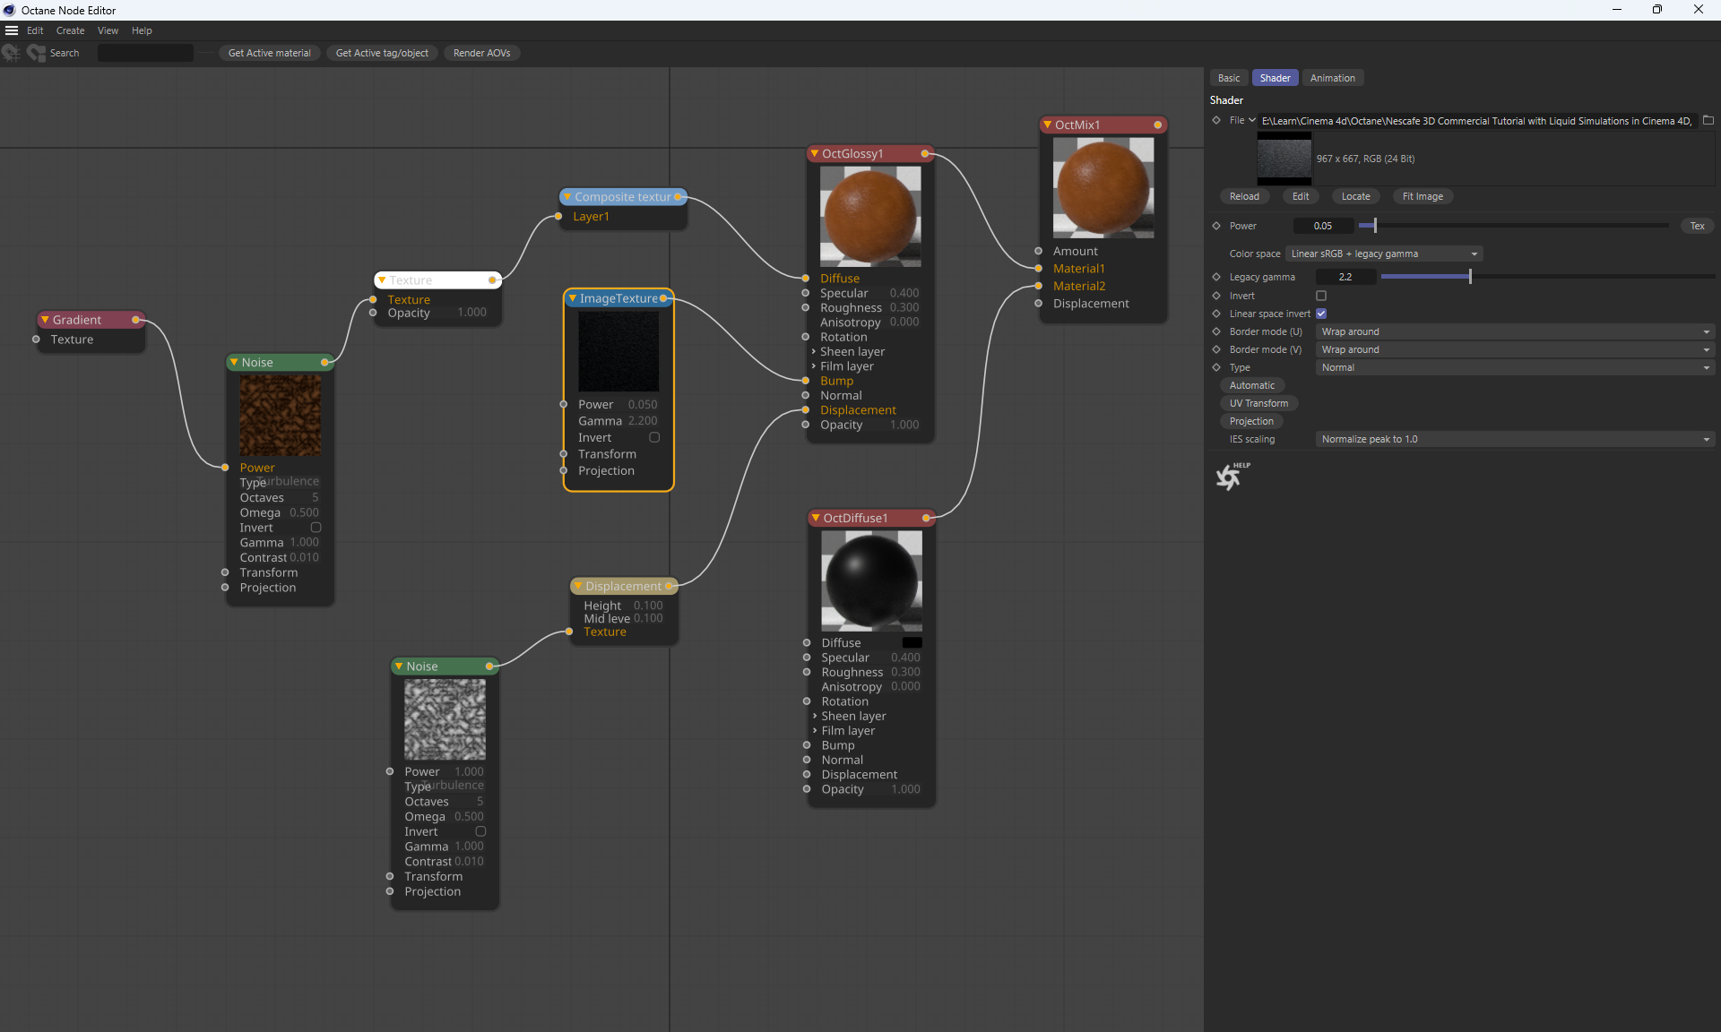The image size is (1721, 1032).
Task: Open the Color space dropdown
Action: tap(1384, 254)
